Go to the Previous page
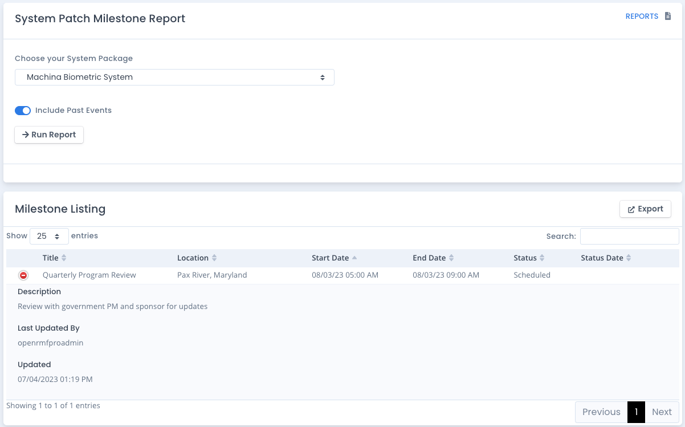The height and width of the screenshot is (427, 685). (601, 412)
